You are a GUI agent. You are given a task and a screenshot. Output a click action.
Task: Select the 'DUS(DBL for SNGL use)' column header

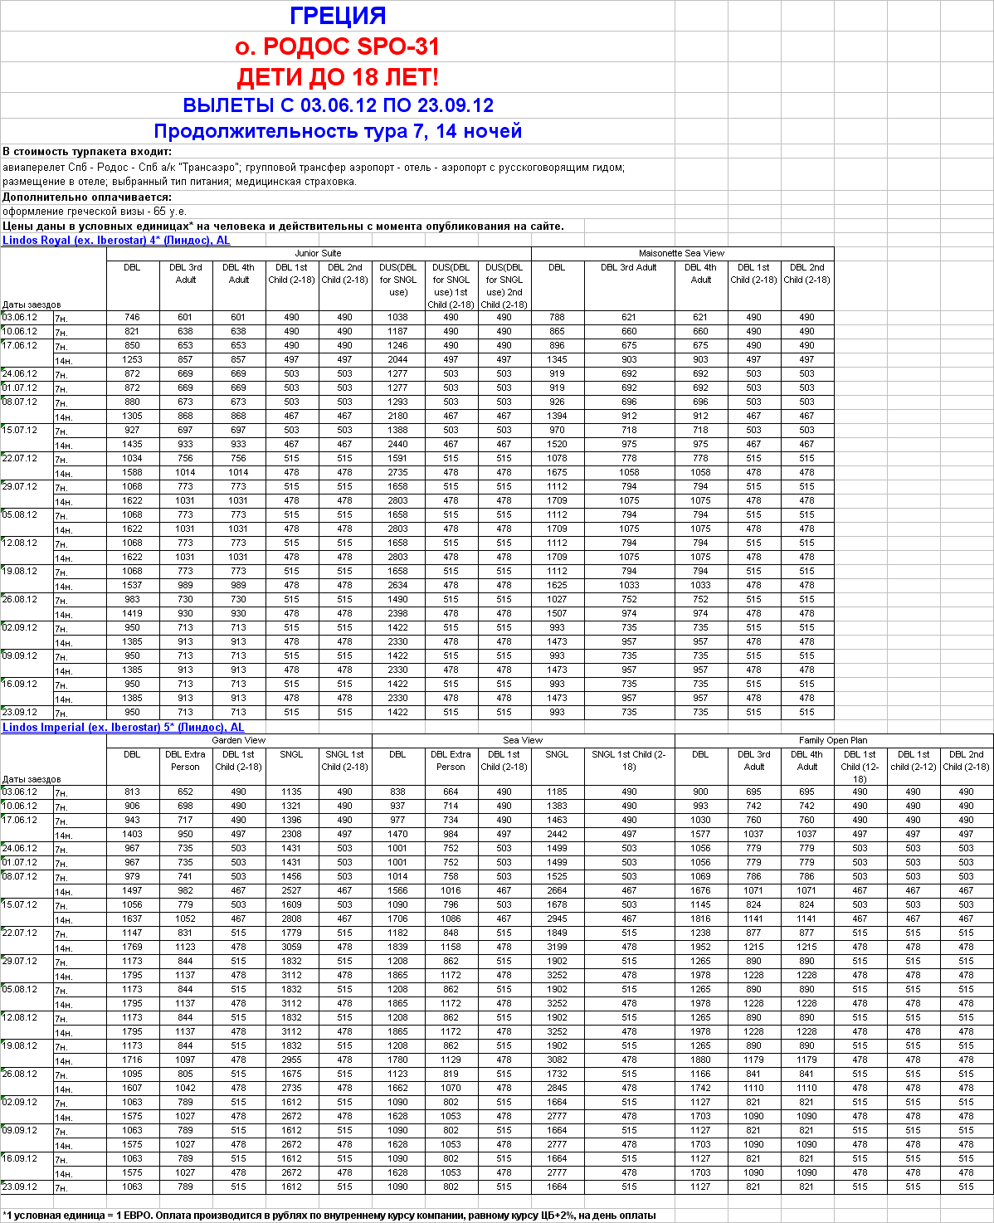pos(398,280)
